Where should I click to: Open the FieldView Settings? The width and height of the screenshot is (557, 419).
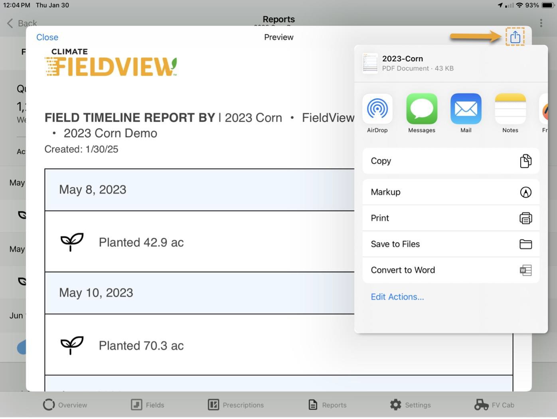coord(410,405)
